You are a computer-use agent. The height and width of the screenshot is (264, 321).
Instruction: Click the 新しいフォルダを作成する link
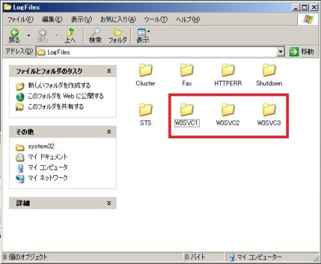tap(59, 85)
